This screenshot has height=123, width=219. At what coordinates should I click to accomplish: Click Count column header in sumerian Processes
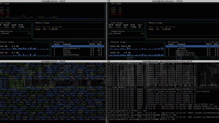pos(57,44)
